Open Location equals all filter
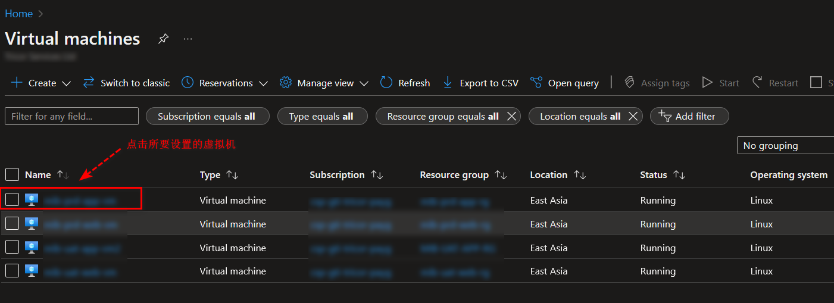Screen dimensions: 834x303 click(x=580, y=117)
